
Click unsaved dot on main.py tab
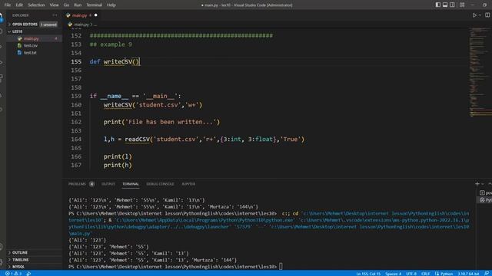click(95, 15)
